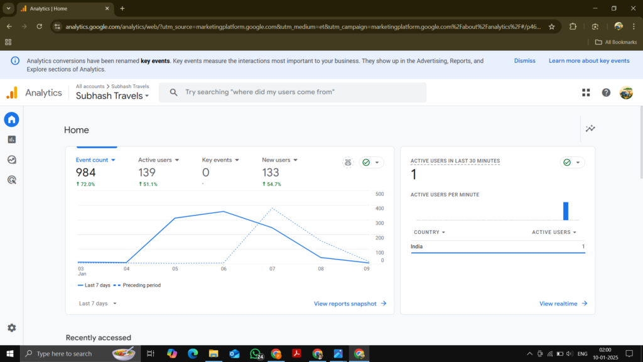The height and width of the screenshot is (362, 643).
Task: Click the 984 event count value
Action: pos(85,172)
